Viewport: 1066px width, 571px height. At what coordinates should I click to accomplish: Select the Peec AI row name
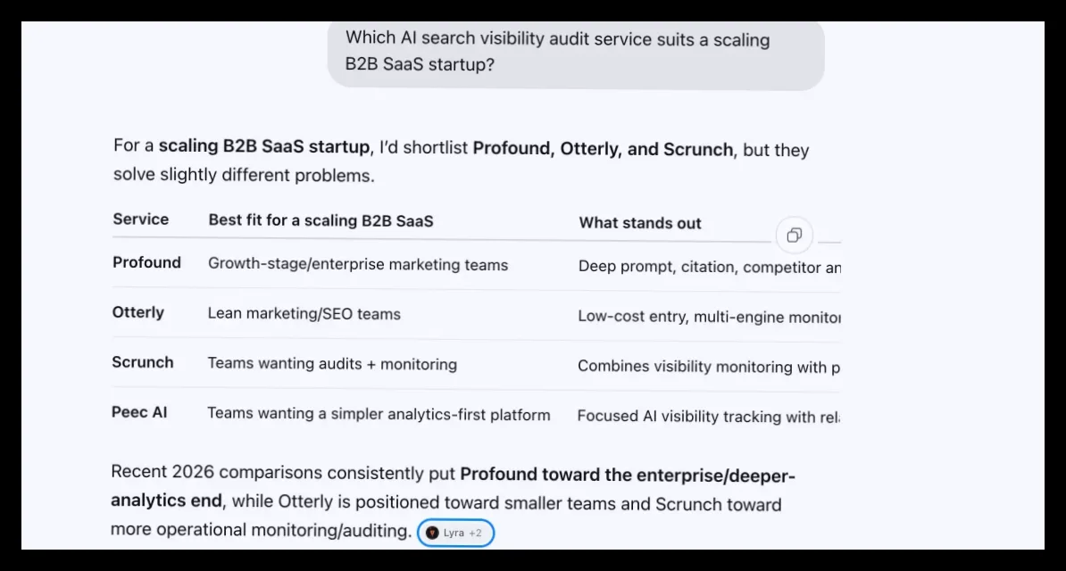[139, 412]
